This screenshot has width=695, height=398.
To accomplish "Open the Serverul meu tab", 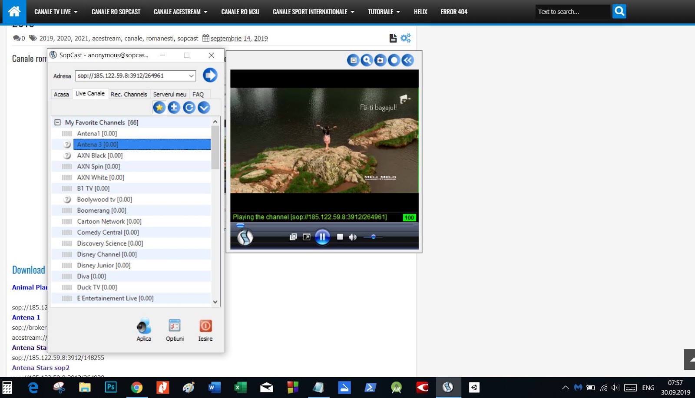I will [x=170, y=94].
